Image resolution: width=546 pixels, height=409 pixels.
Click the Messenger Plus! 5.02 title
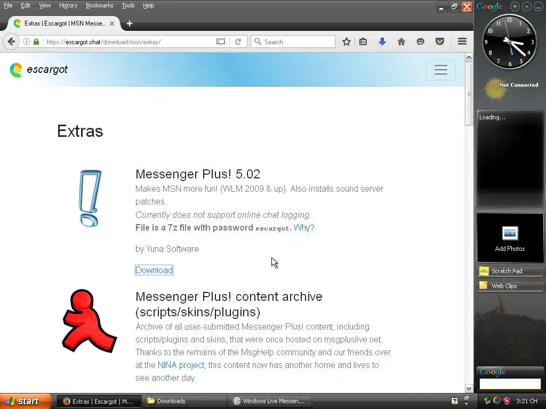coord(198,174)
